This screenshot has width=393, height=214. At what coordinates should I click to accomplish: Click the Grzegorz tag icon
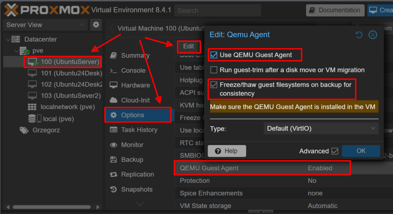click(x=24, y=130)
